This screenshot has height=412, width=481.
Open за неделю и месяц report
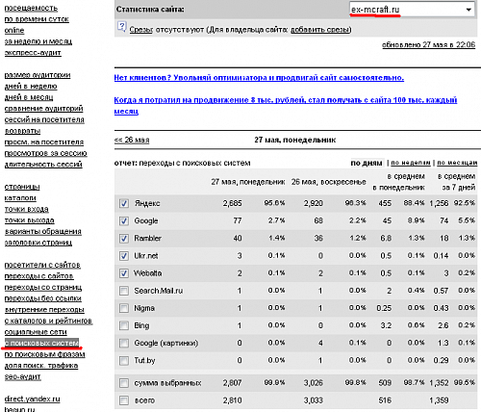click(38, 41)
